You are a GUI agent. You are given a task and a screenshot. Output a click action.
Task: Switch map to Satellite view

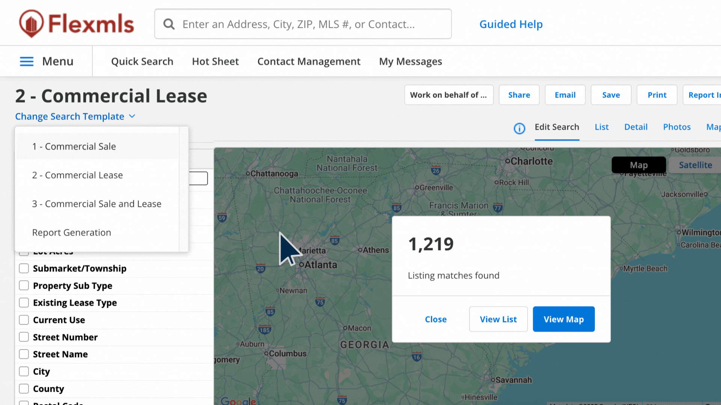click(695, 165)
